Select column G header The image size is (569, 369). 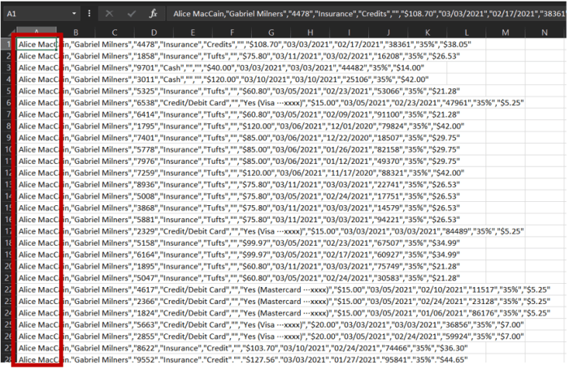271,32
